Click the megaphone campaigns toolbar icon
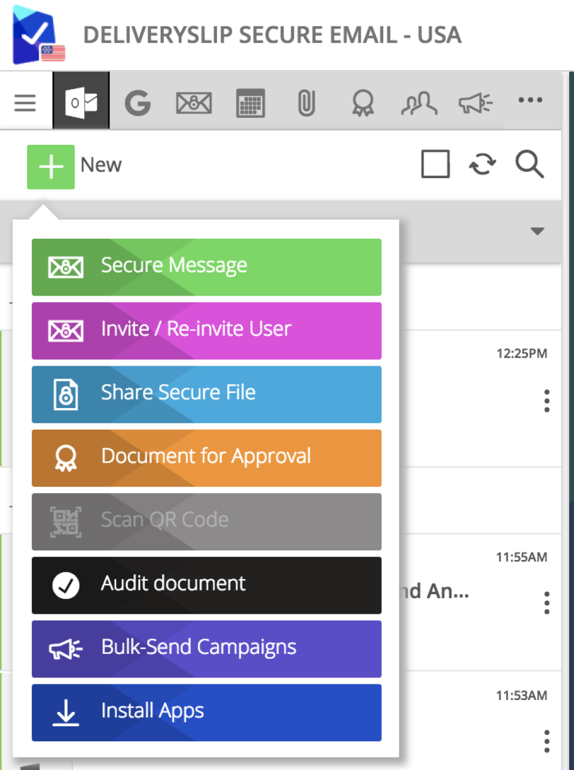The width and height of the screenshot is (574, 770). (x=475, y=103)
